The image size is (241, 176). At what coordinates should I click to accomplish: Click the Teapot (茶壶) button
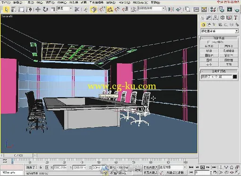(x=209, y=64)
